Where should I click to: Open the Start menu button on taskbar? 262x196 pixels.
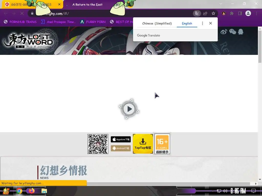[6, 191]
